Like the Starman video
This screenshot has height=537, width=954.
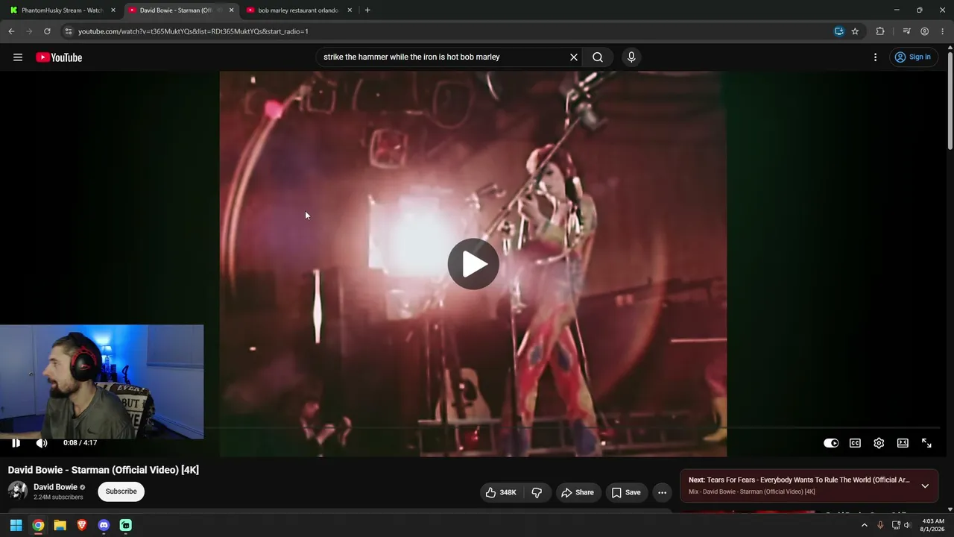point(501,492)
